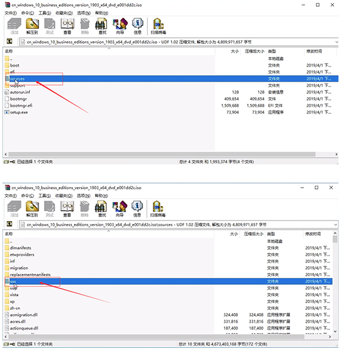The image size is (344, 352).
Task: Click the drive/key status icon in upper window
Action: 9,161
